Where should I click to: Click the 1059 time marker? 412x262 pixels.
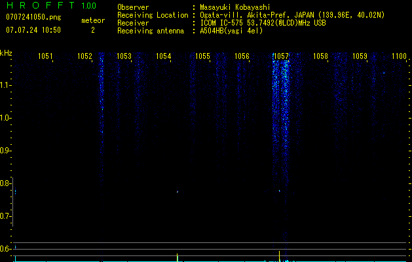tap(360, 56)
